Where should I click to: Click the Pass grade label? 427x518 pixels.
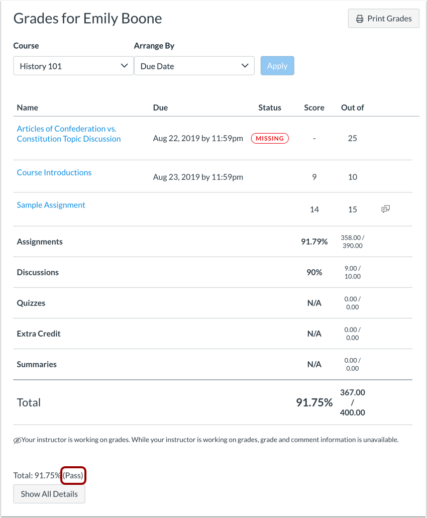73,475
